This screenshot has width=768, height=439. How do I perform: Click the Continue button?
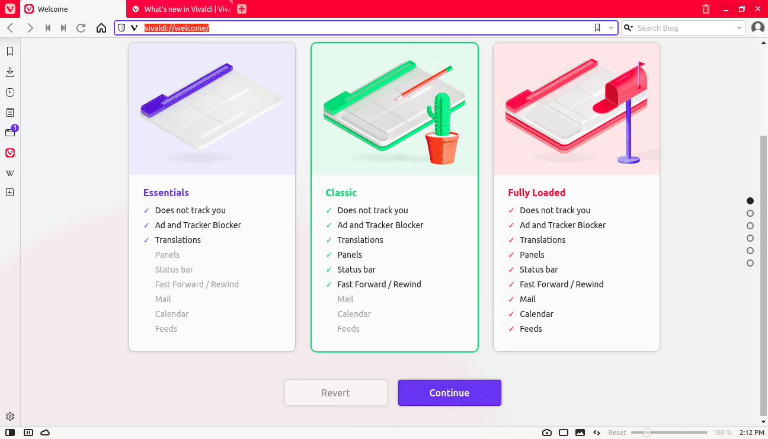449,393
